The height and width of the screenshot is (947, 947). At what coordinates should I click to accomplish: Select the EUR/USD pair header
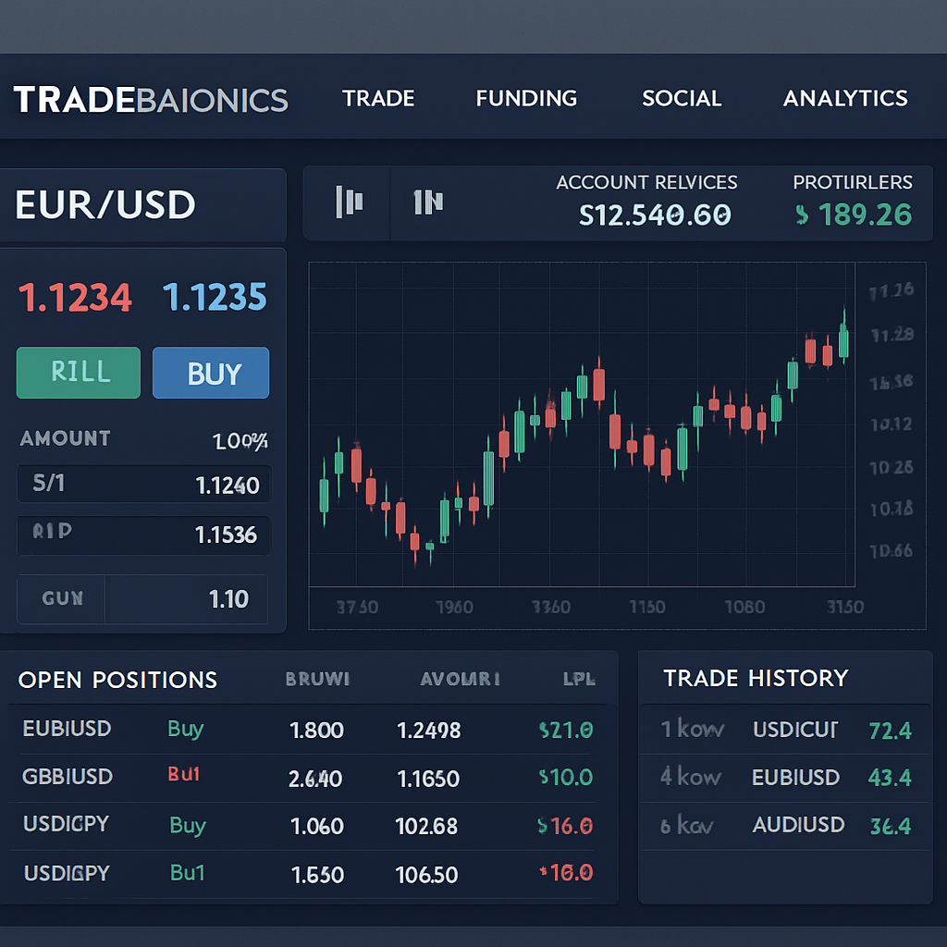click(105, 204)
